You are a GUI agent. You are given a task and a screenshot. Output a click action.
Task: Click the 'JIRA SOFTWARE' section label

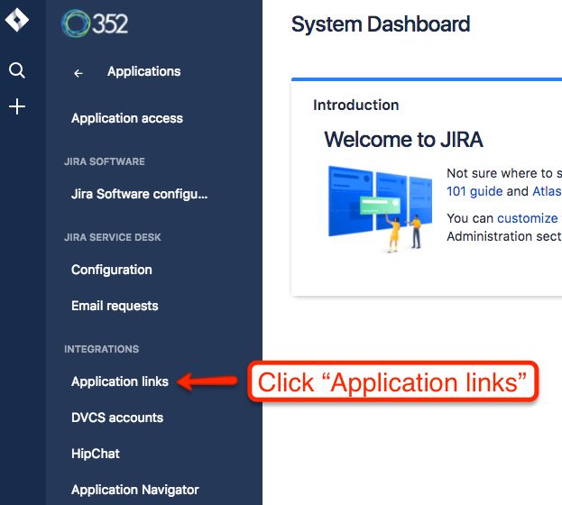(105, 161)
